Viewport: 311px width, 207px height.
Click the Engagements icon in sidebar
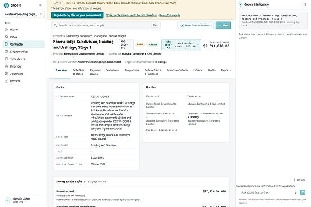pyautogui.click(x=6, y=51)
